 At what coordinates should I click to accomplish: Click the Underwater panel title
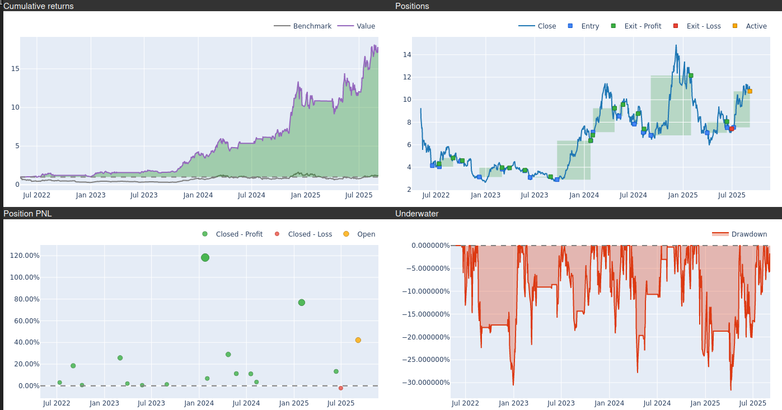tap(416, 214)
